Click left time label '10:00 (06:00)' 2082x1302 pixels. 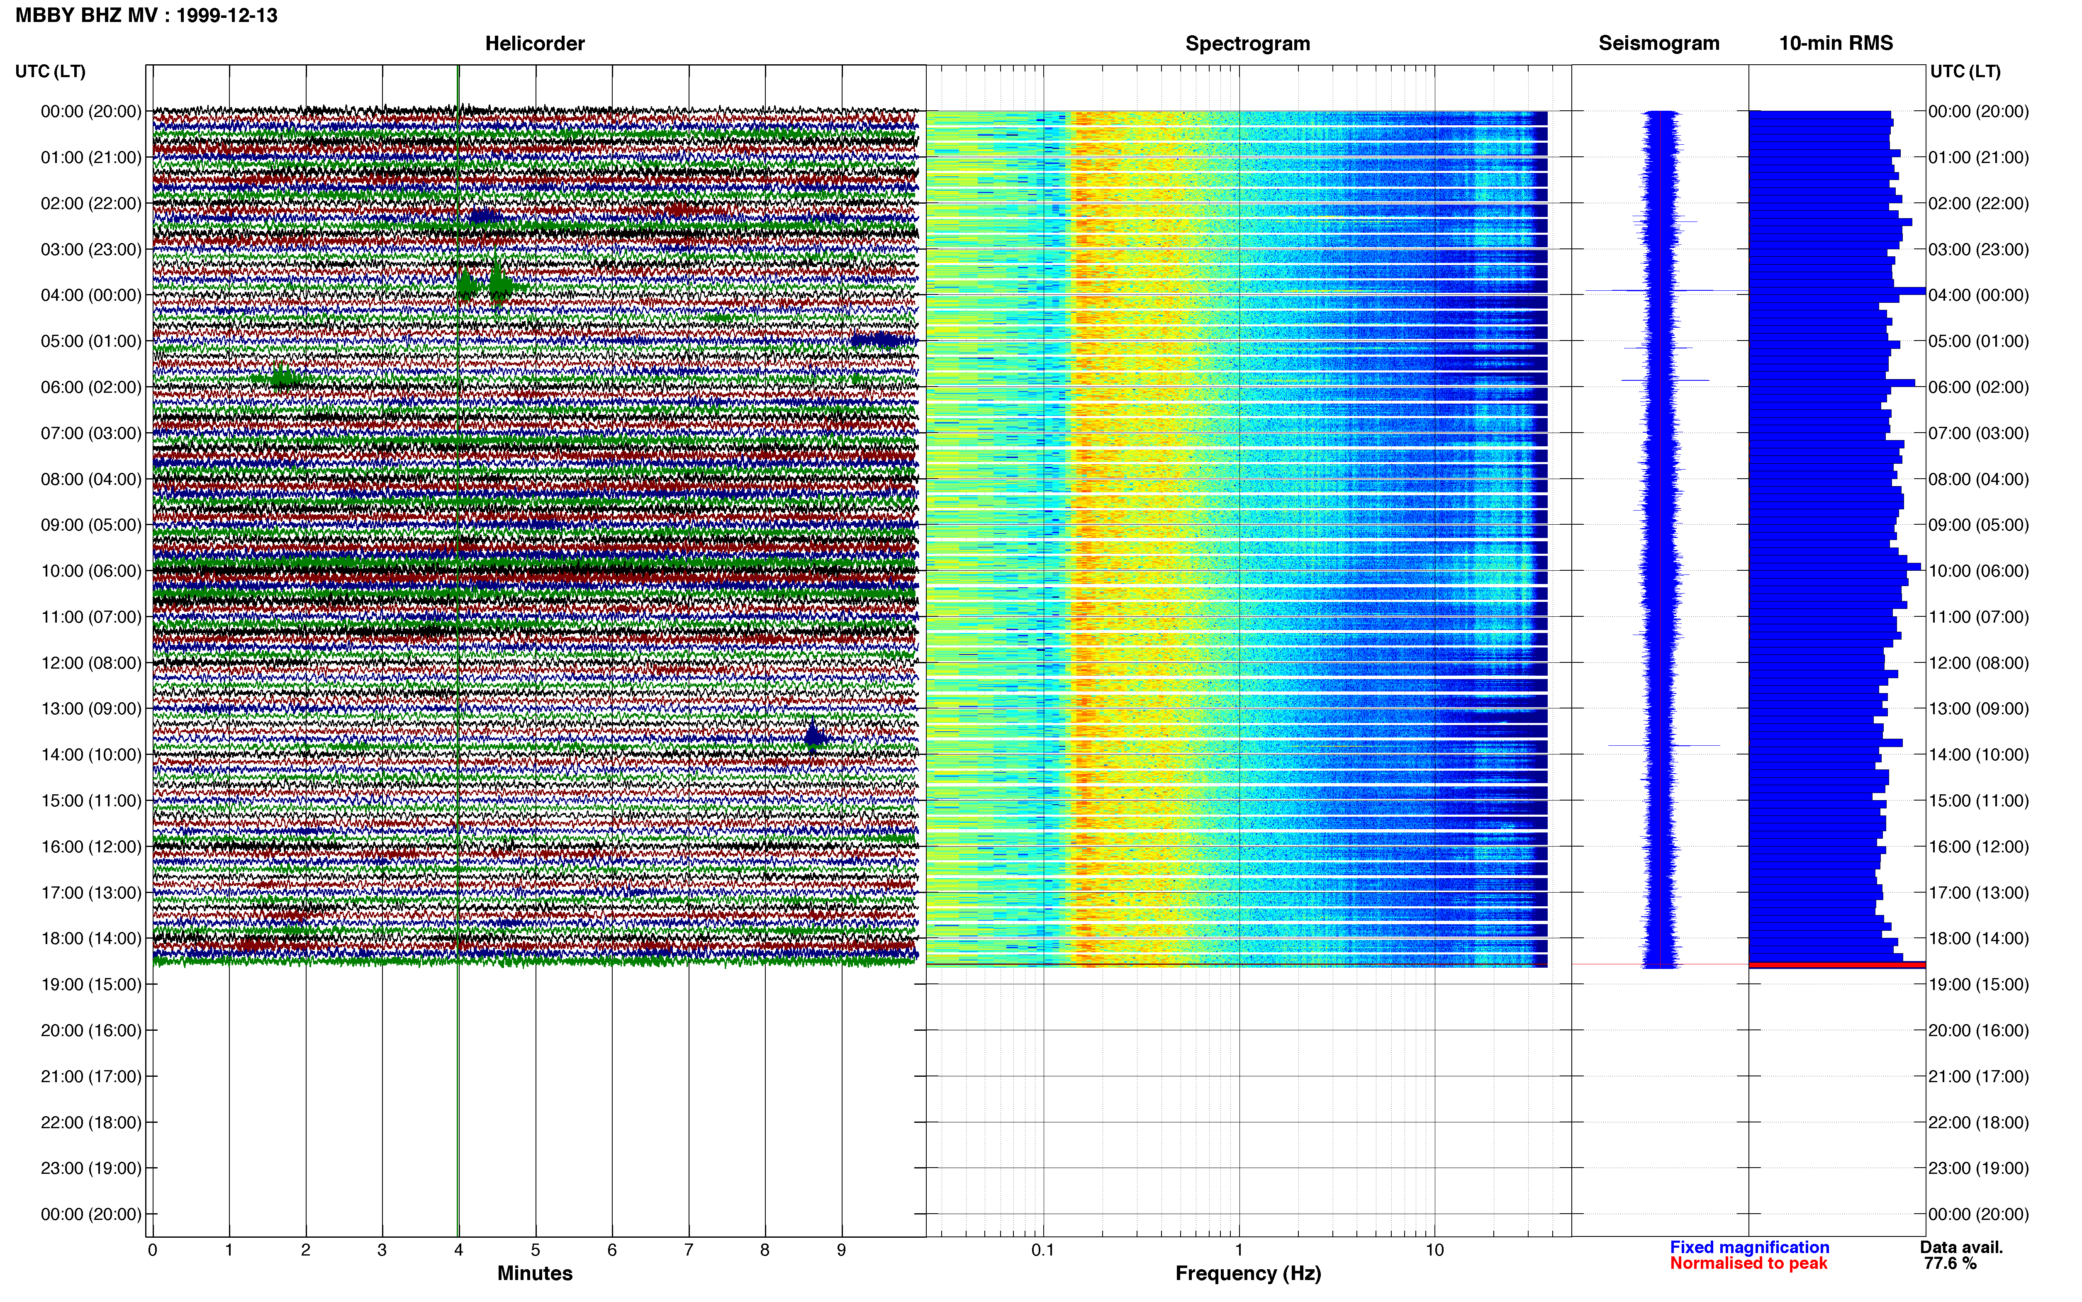[91, 570]
